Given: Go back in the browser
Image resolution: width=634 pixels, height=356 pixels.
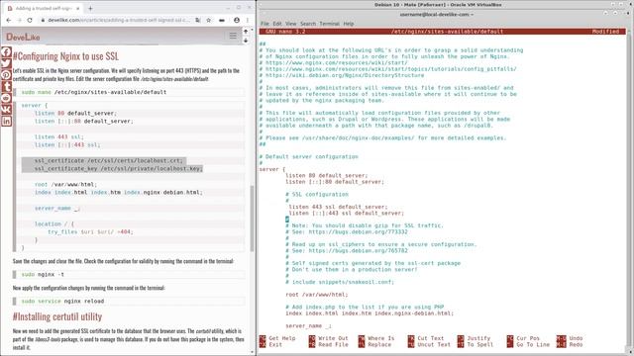Looking at the screenshot, I should tap(9, 20).
